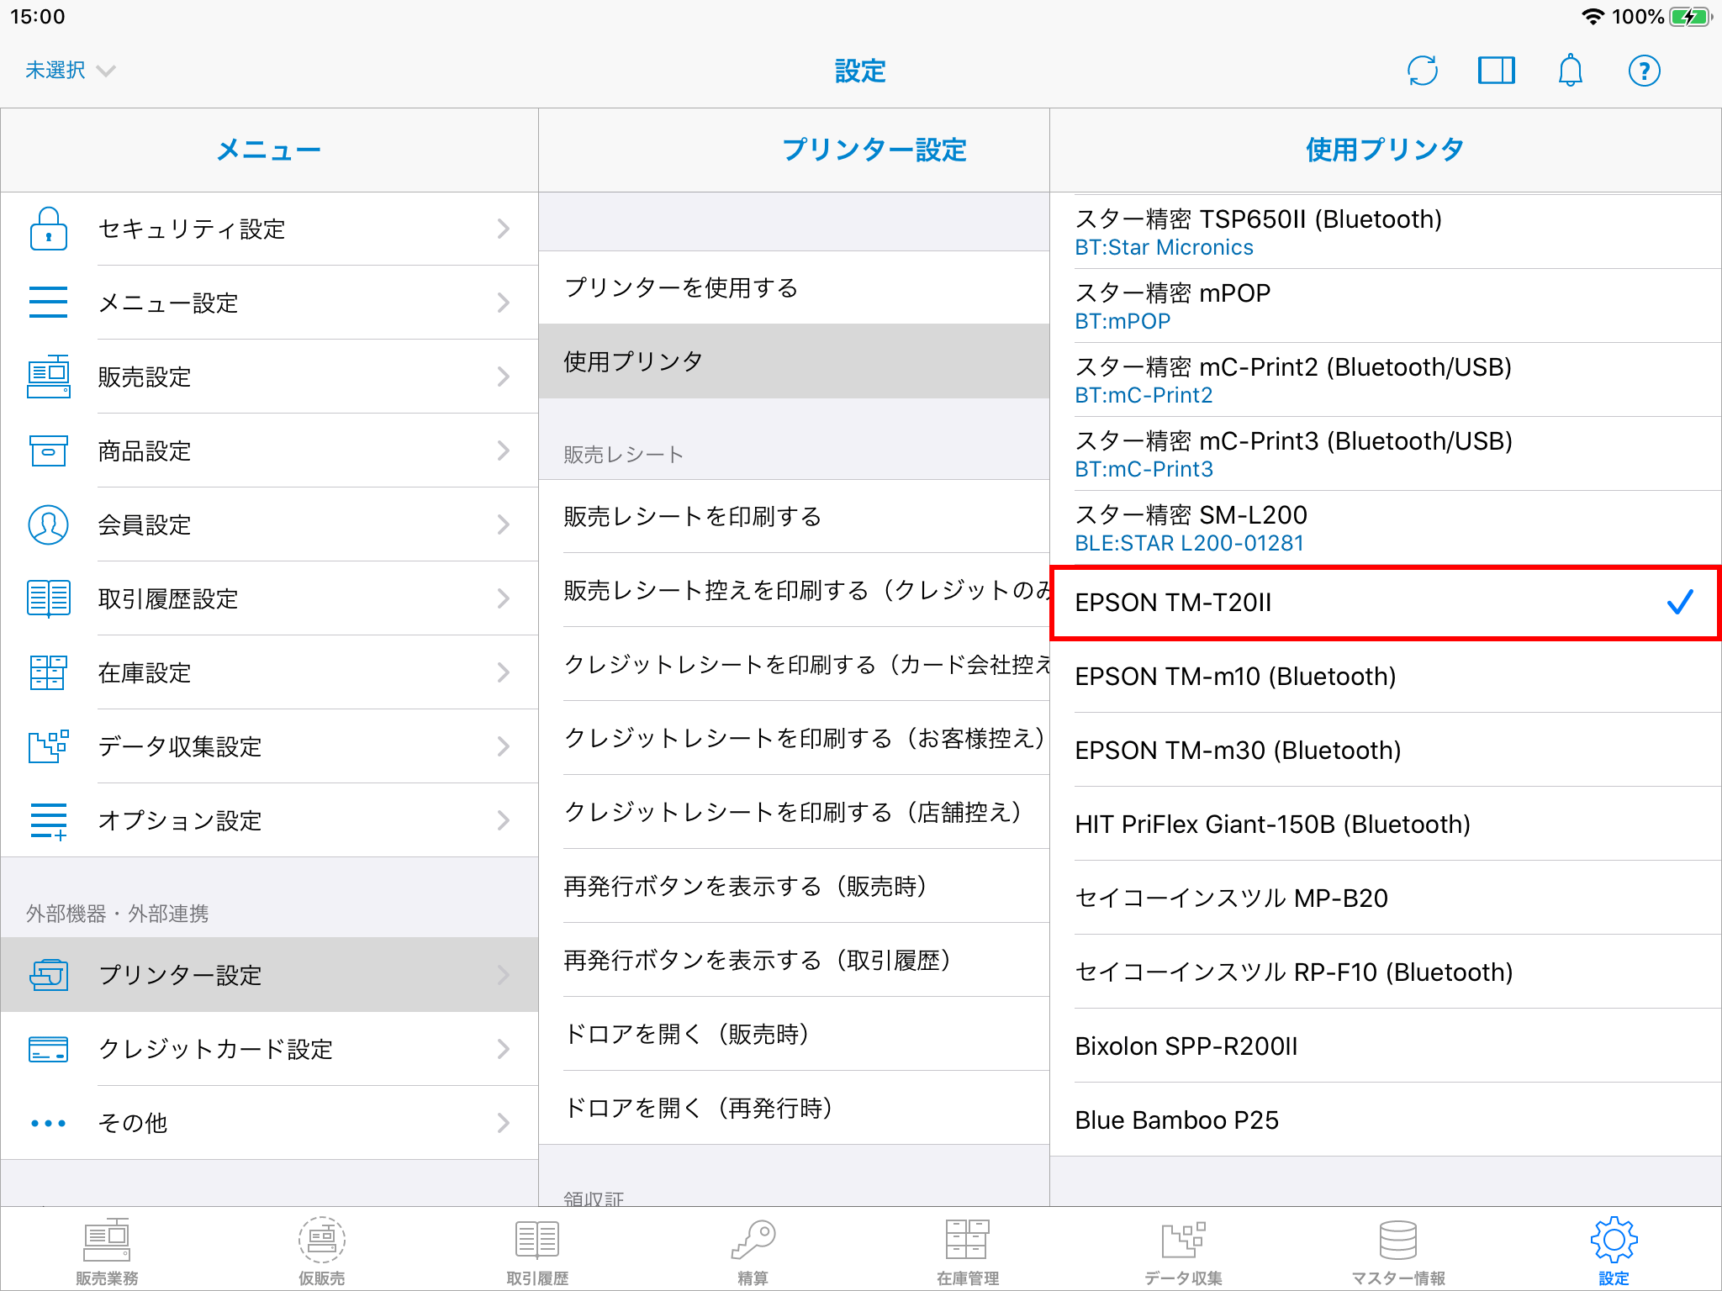This screenshot has width=1722, height=1291.
Task: Select EPSON TM-m10 (Bluetooth) printer
Action: [x=1386, y=677]
